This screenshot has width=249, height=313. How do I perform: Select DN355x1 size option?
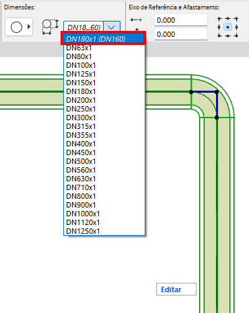pos(104,135)
